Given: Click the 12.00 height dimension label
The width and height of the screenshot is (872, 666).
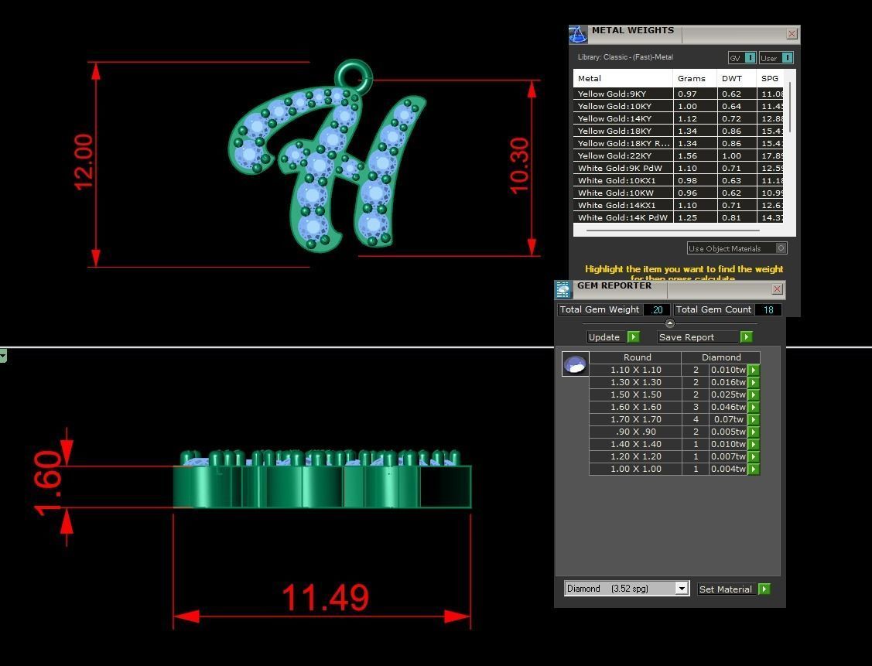Looking at the screenshot, I should pyautogui.click(x=84, y=162).
